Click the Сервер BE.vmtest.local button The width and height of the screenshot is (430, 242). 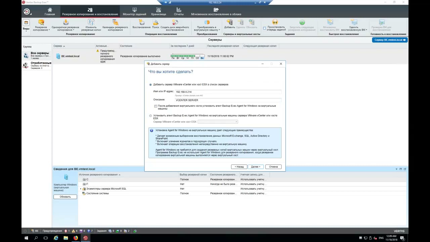[x=390, y=40]
